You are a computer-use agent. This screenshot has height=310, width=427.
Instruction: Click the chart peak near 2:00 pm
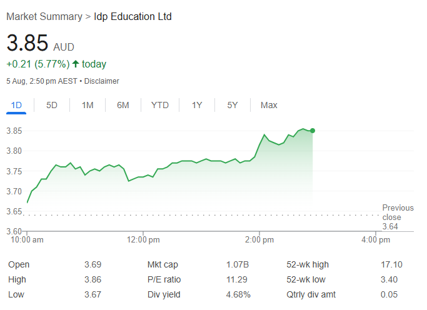click(x=264, y=134)
